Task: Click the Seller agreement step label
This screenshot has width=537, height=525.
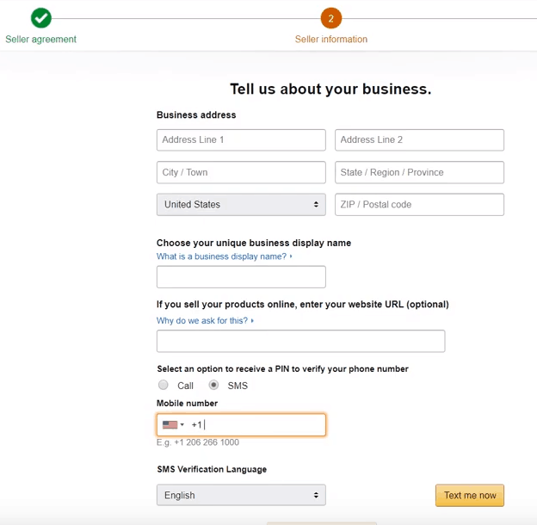Action: point(40,40)
